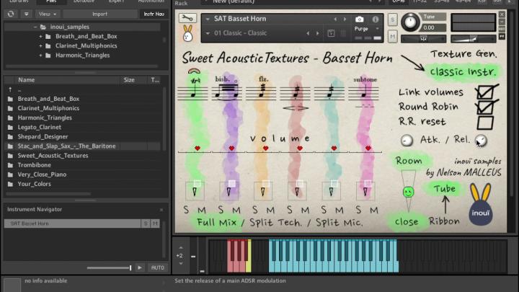The height and width of the screenshot is (292, 519).
Task: Go to next instrument with right arrow
Action: (x=345, y=19)
